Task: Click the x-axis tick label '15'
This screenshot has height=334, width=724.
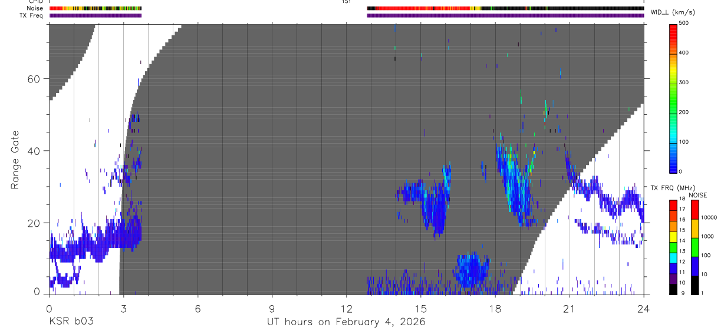Action: pyautogui.click(x=420, y=308)
